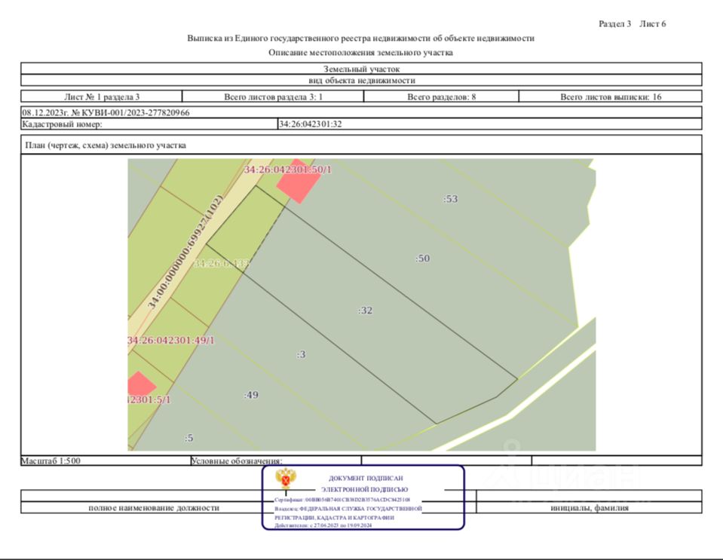Click the subtitle 'Описание местоположения земельного участка'

(360, 53)
